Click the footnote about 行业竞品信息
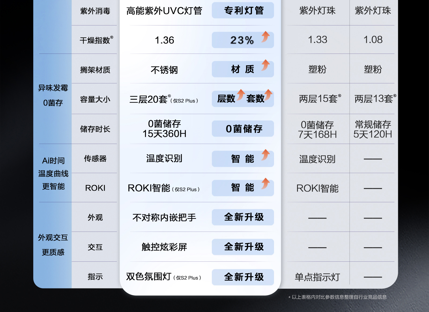This screenshot has width=429, height=312. [338, 297]
